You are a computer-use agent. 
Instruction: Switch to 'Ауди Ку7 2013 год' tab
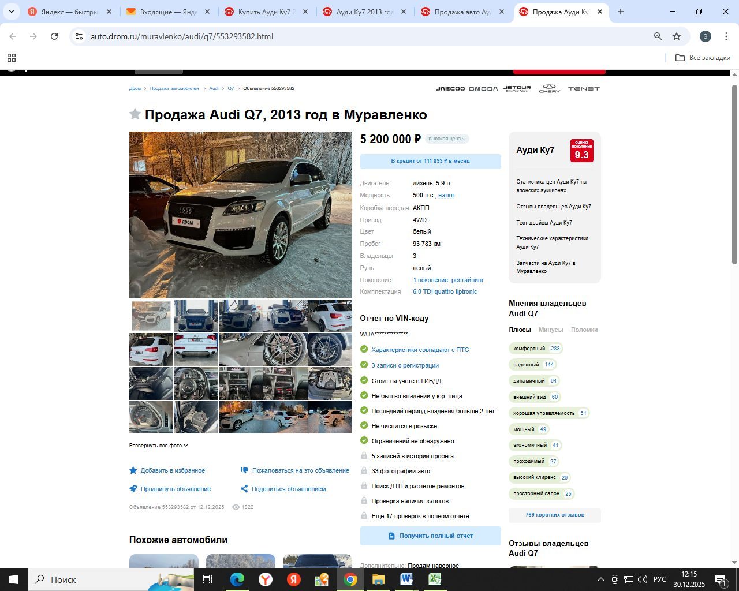[365, 12]
